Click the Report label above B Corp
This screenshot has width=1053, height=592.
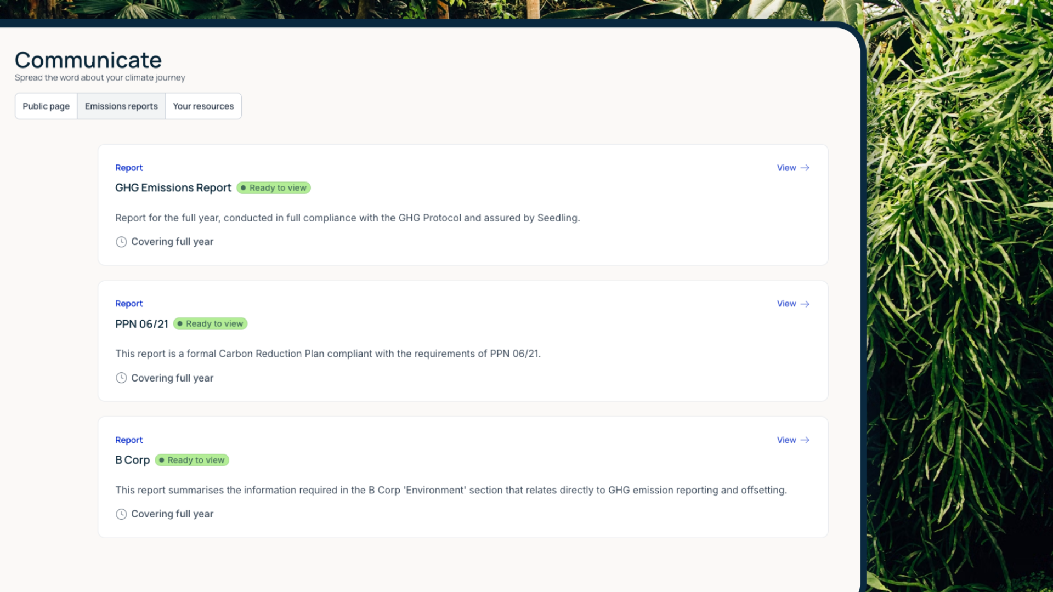click(129, 440)
